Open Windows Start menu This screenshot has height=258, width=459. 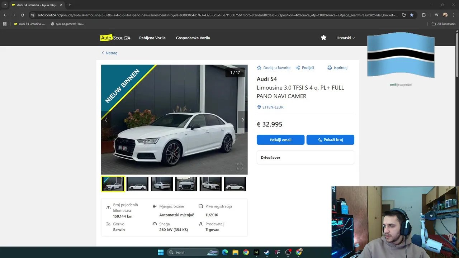click(x=161, y=252)
